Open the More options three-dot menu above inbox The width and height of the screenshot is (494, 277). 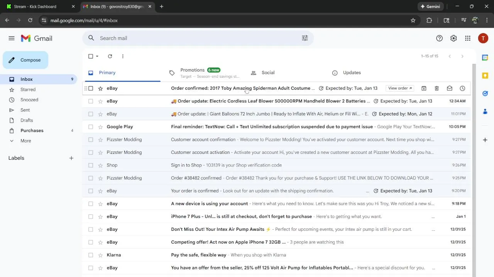[123, 56]
